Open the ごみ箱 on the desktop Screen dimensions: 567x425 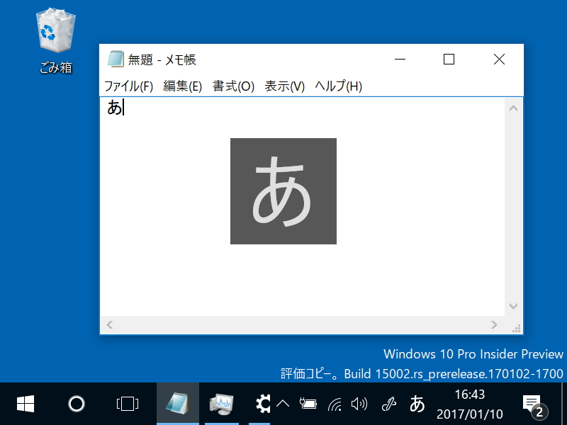click(x=55, y=32)
